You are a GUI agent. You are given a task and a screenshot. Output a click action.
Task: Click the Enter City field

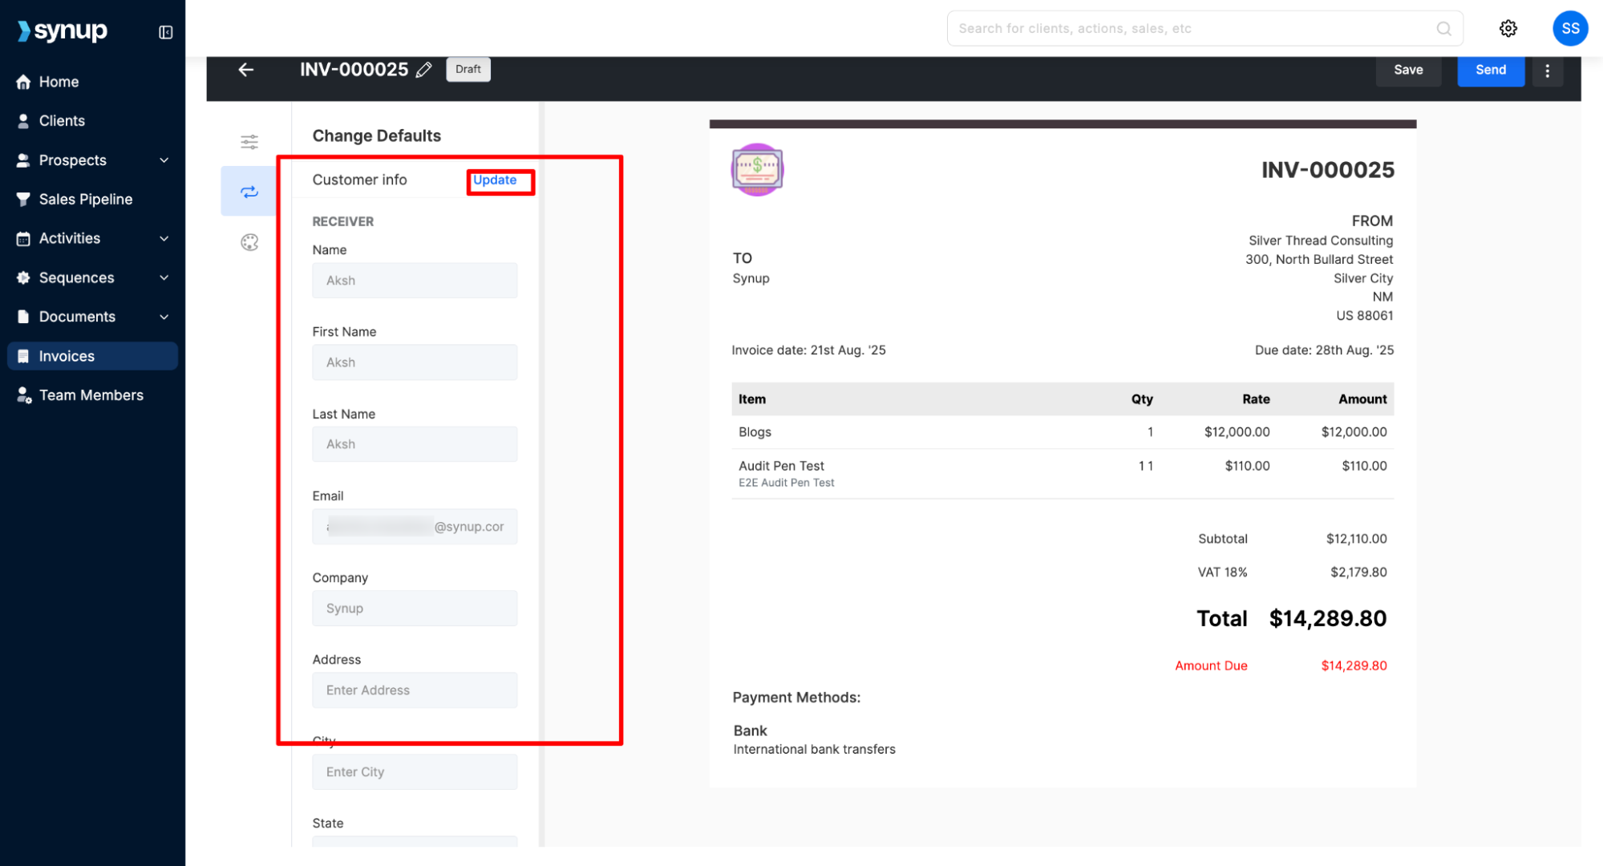click(x=415, y=772)
